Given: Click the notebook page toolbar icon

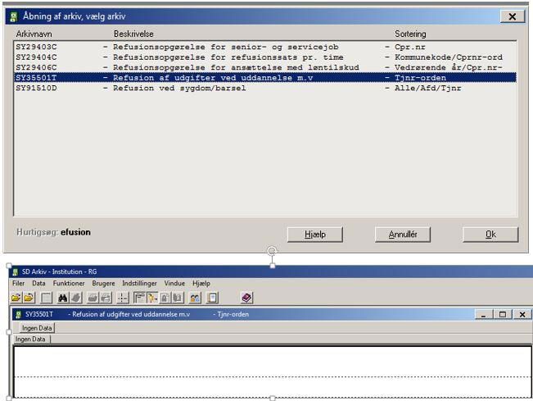Looking at the screenshot, I should [x=212, y=298].
